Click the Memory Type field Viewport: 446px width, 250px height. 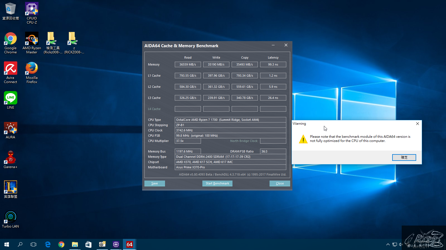coord(231,157)
